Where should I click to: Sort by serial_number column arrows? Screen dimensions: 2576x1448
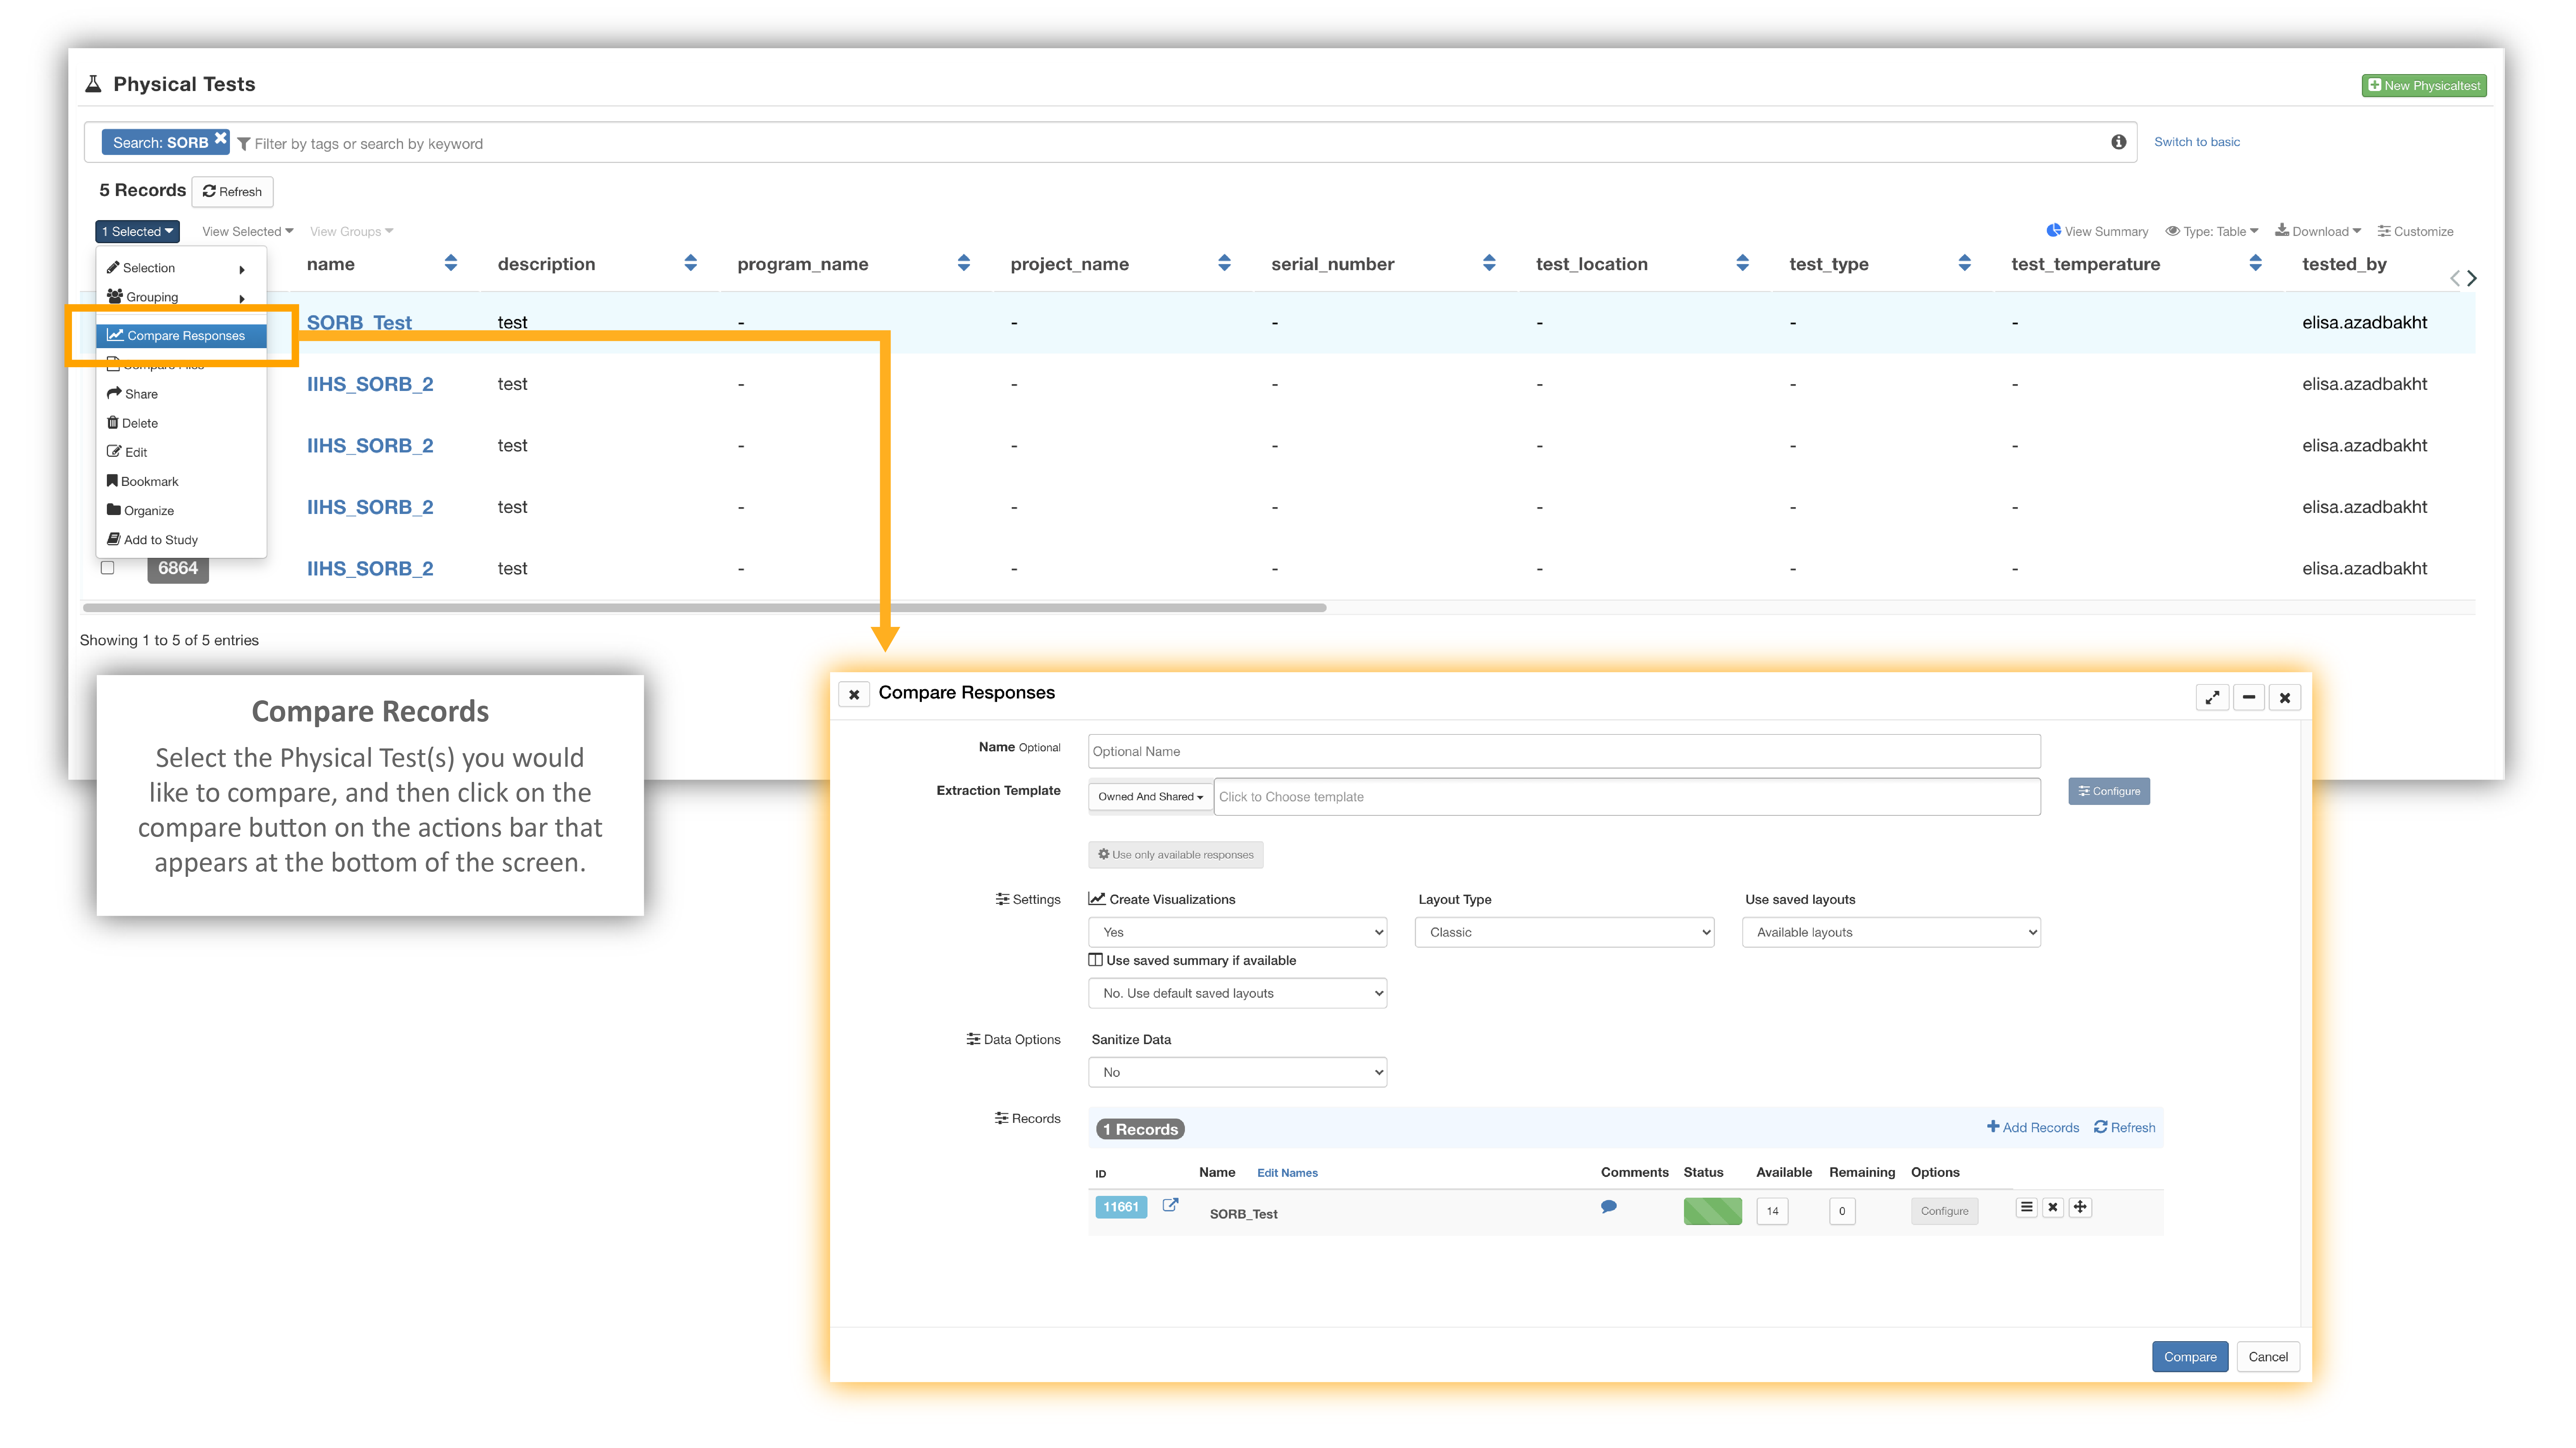1489,263
